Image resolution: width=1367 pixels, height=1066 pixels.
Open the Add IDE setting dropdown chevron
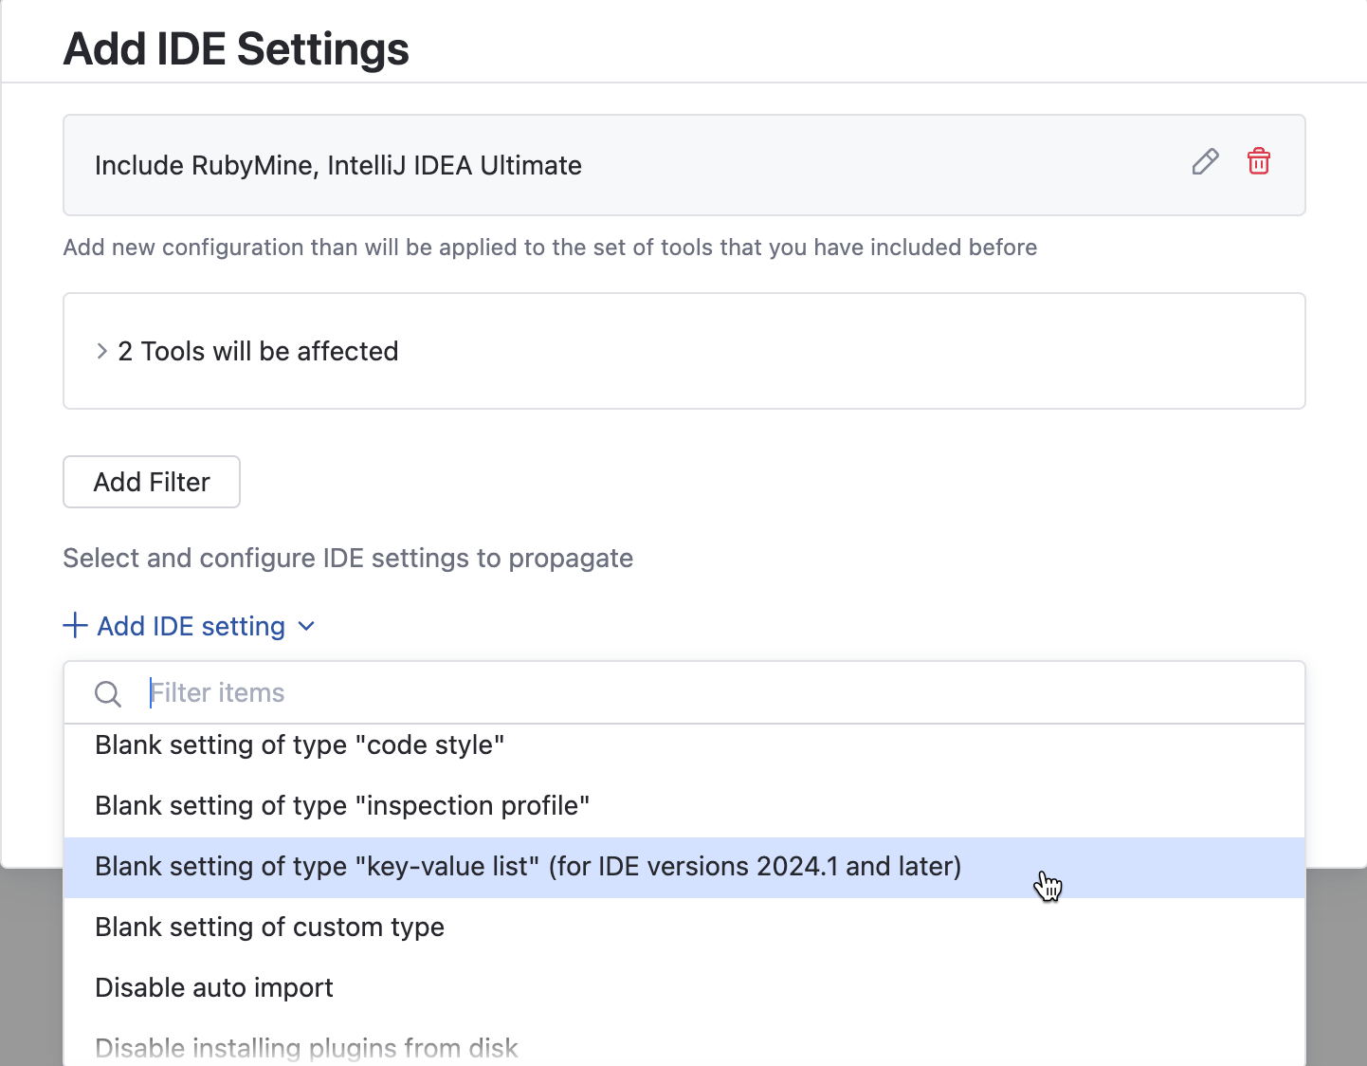tap(305, 627)
